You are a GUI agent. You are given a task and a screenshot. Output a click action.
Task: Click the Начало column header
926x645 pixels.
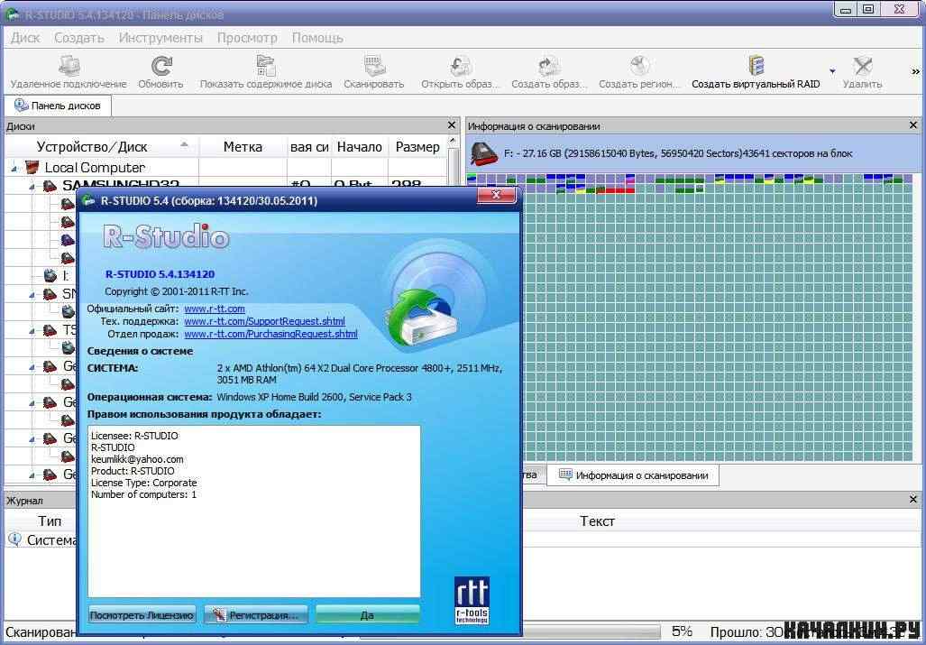tap(359, 147)
